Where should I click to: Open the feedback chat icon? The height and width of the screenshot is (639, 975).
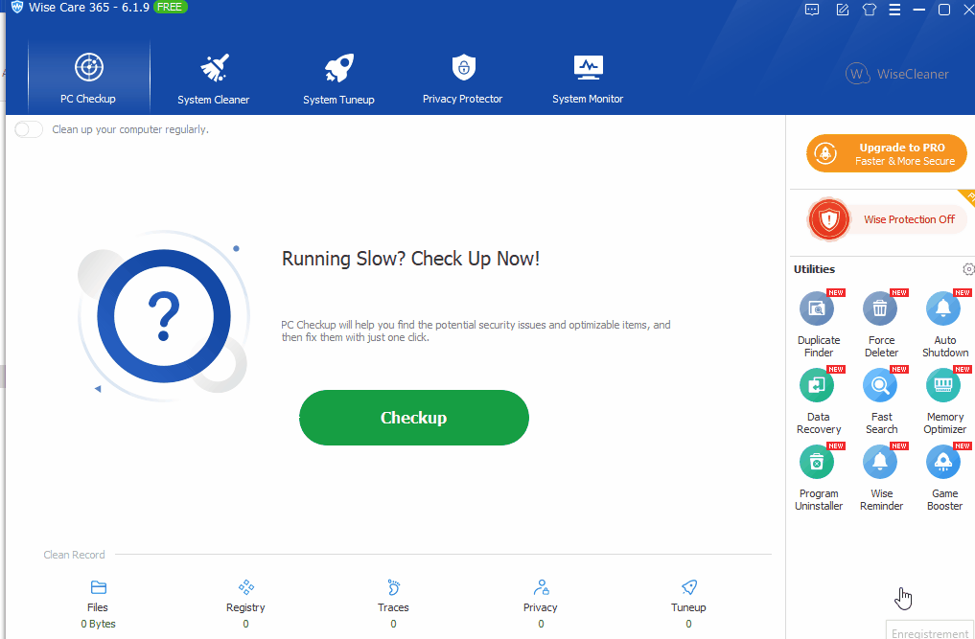click(x=812, y=10)
